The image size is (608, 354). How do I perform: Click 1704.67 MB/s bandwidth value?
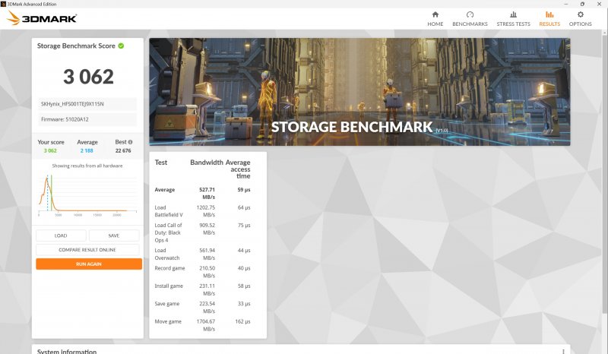[205, 325]
